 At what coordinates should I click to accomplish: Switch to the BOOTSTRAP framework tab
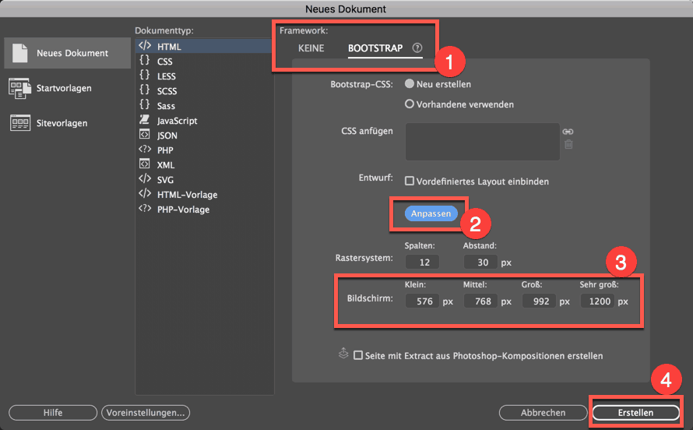click(375, 48)
